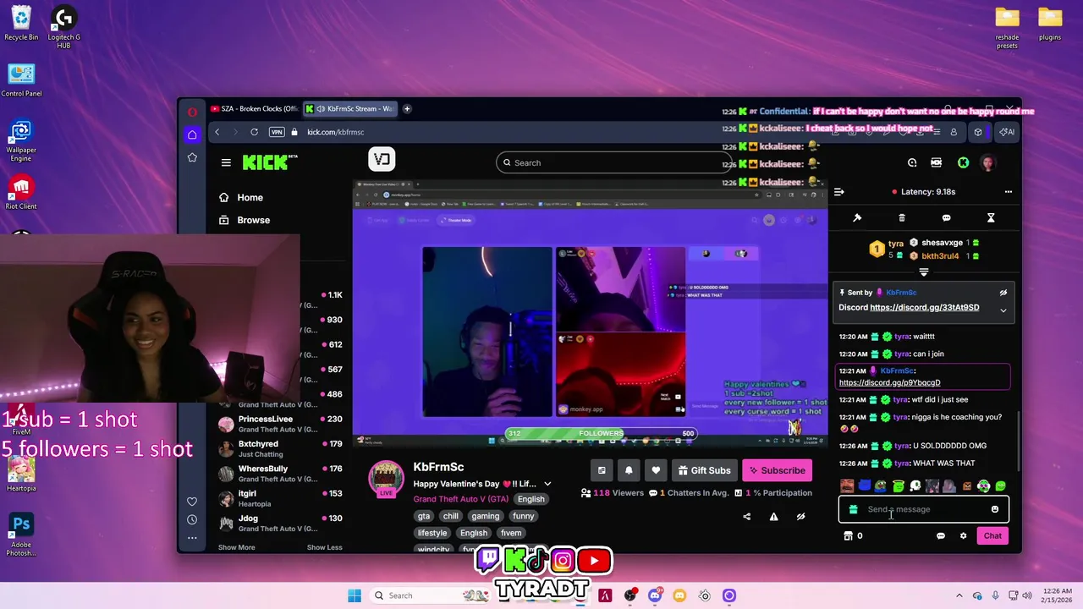The image size is (1083, 609).
Task: Click the green K icon in Kick header
Action: pyautogui.click(x=963, y=162)
